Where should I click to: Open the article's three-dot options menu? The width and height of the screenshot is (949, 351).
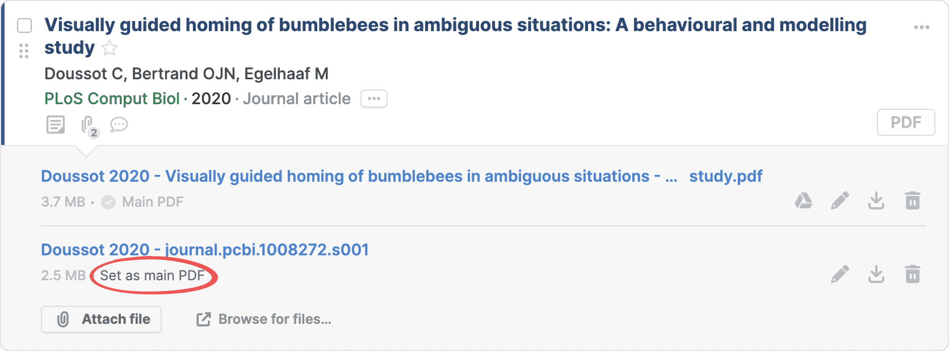point(921,27)
